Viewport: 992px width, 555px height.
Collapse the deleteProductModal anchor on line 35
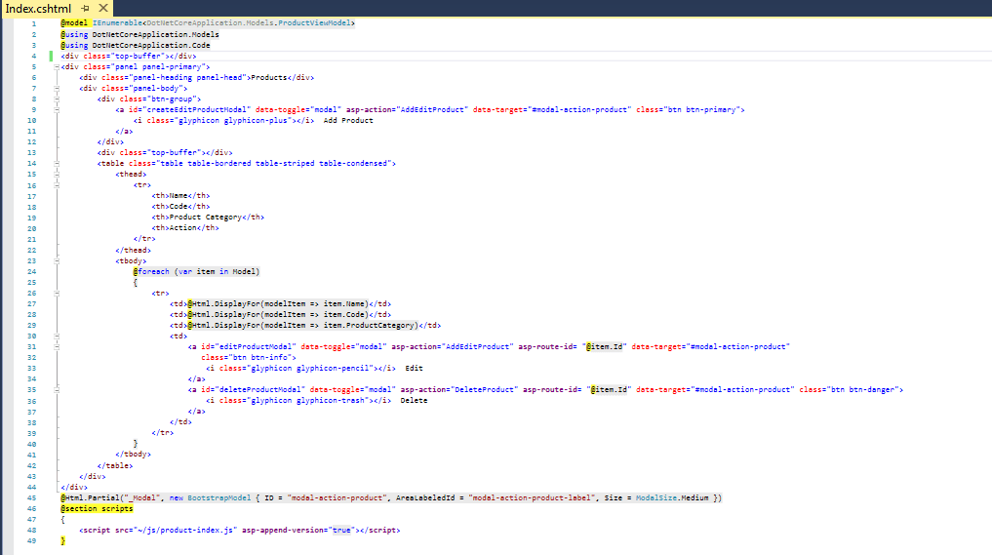pos(57,390)
